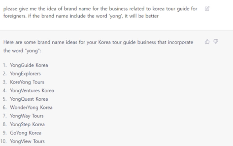Select list item YongVentures Korea
233x146 pixels.
[32, 91]
